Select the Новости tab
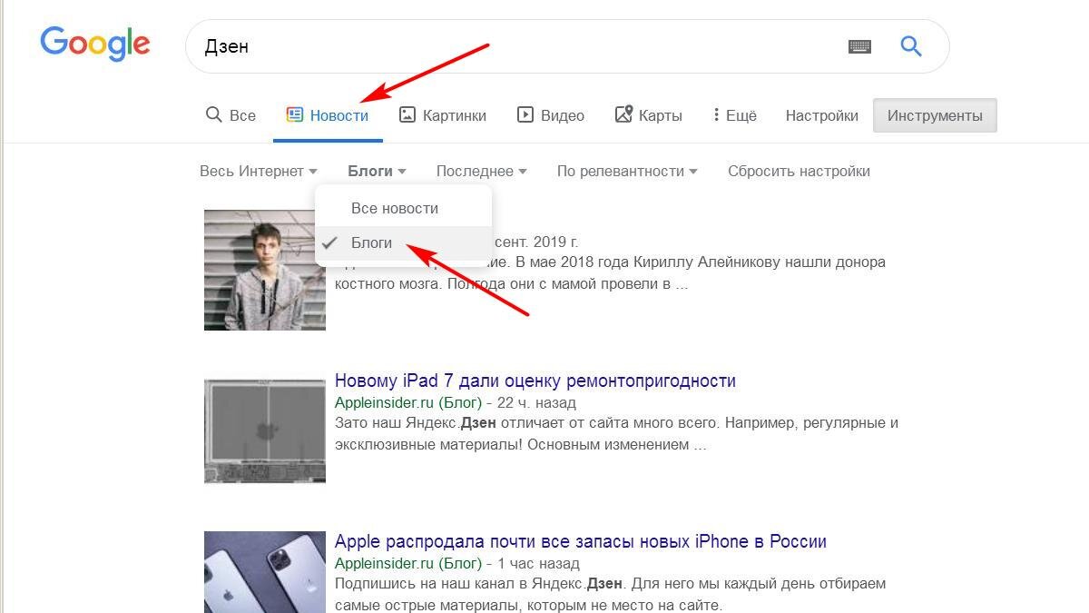The image size is (1089, 613). pos(328,115)
